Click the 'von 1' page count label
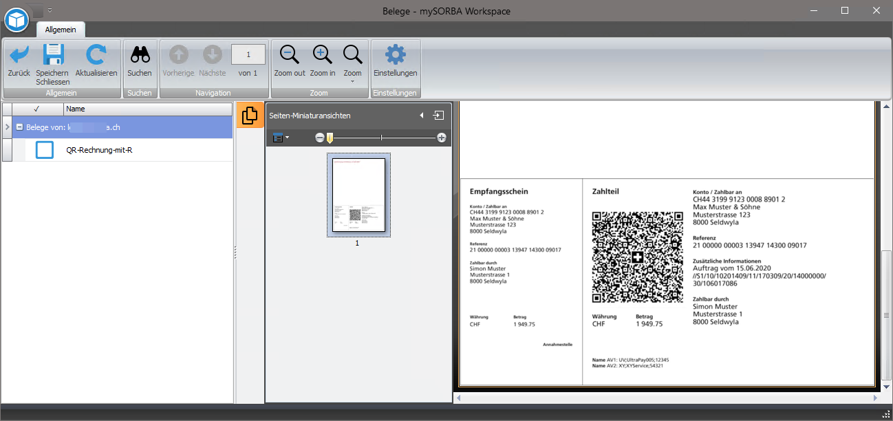 click(248, 73)
